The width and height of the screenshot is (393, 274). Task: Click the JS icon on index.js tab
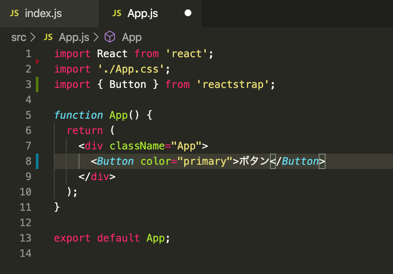[14, 13]
